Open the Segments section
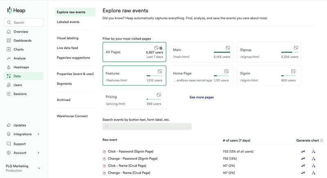Screen dimensions: 327x178 coord(64,84)
